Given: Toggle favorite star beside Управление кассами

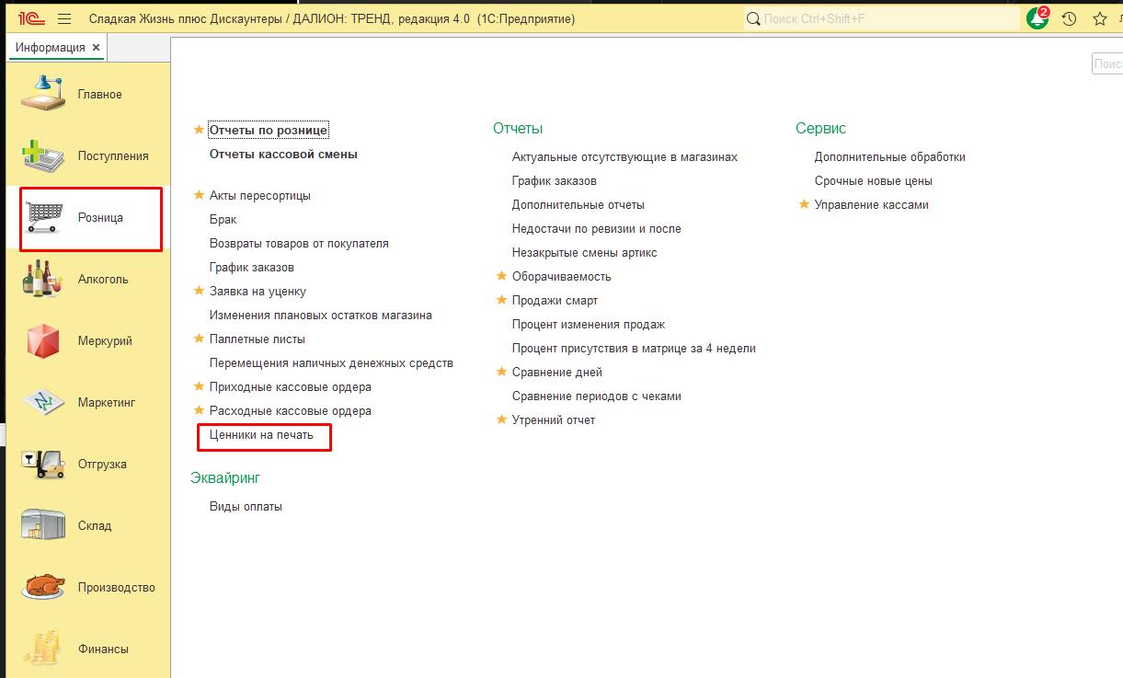Looking at the screenshot, I should tap(805, 205).
